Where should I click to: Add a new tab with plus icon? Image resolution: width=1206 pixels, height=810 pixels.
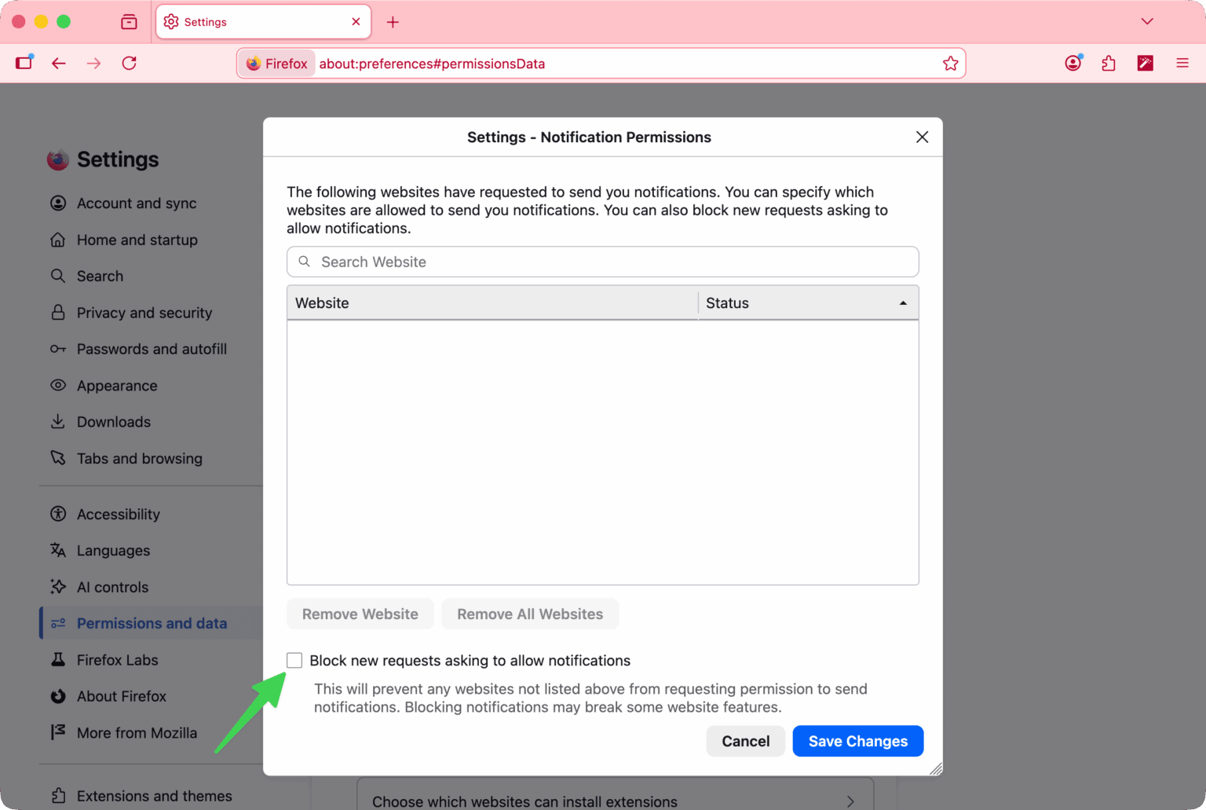click(393, 22)
